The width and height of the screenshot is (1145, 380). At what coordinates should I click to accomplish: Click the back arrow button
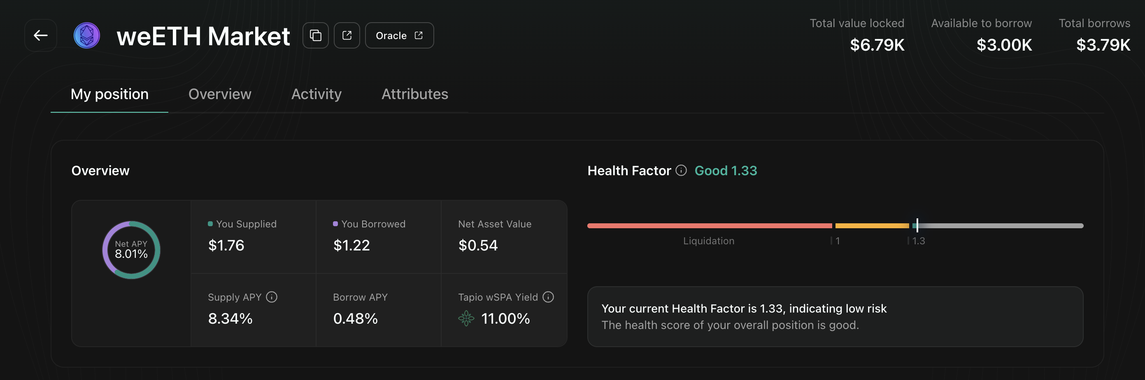click(40, 35)
